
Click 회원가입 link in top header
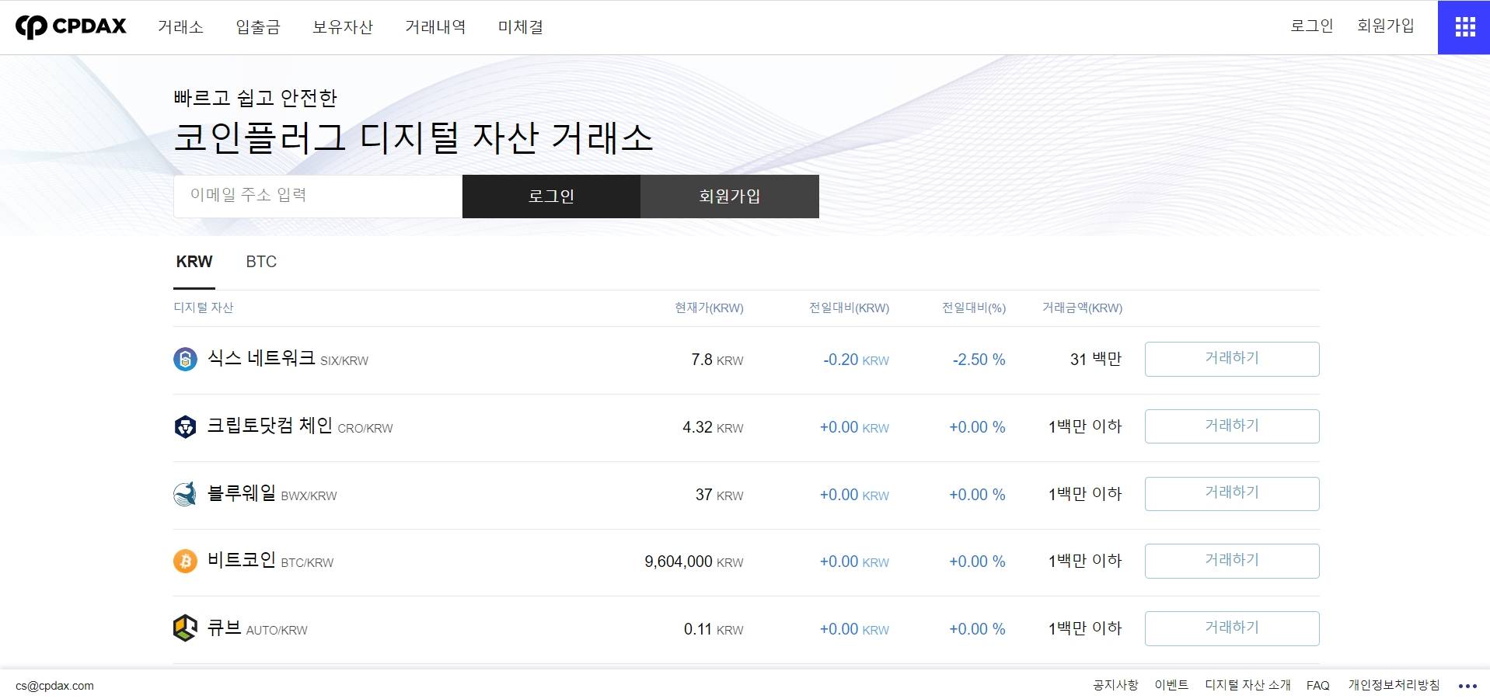[x=1385, y=26]
